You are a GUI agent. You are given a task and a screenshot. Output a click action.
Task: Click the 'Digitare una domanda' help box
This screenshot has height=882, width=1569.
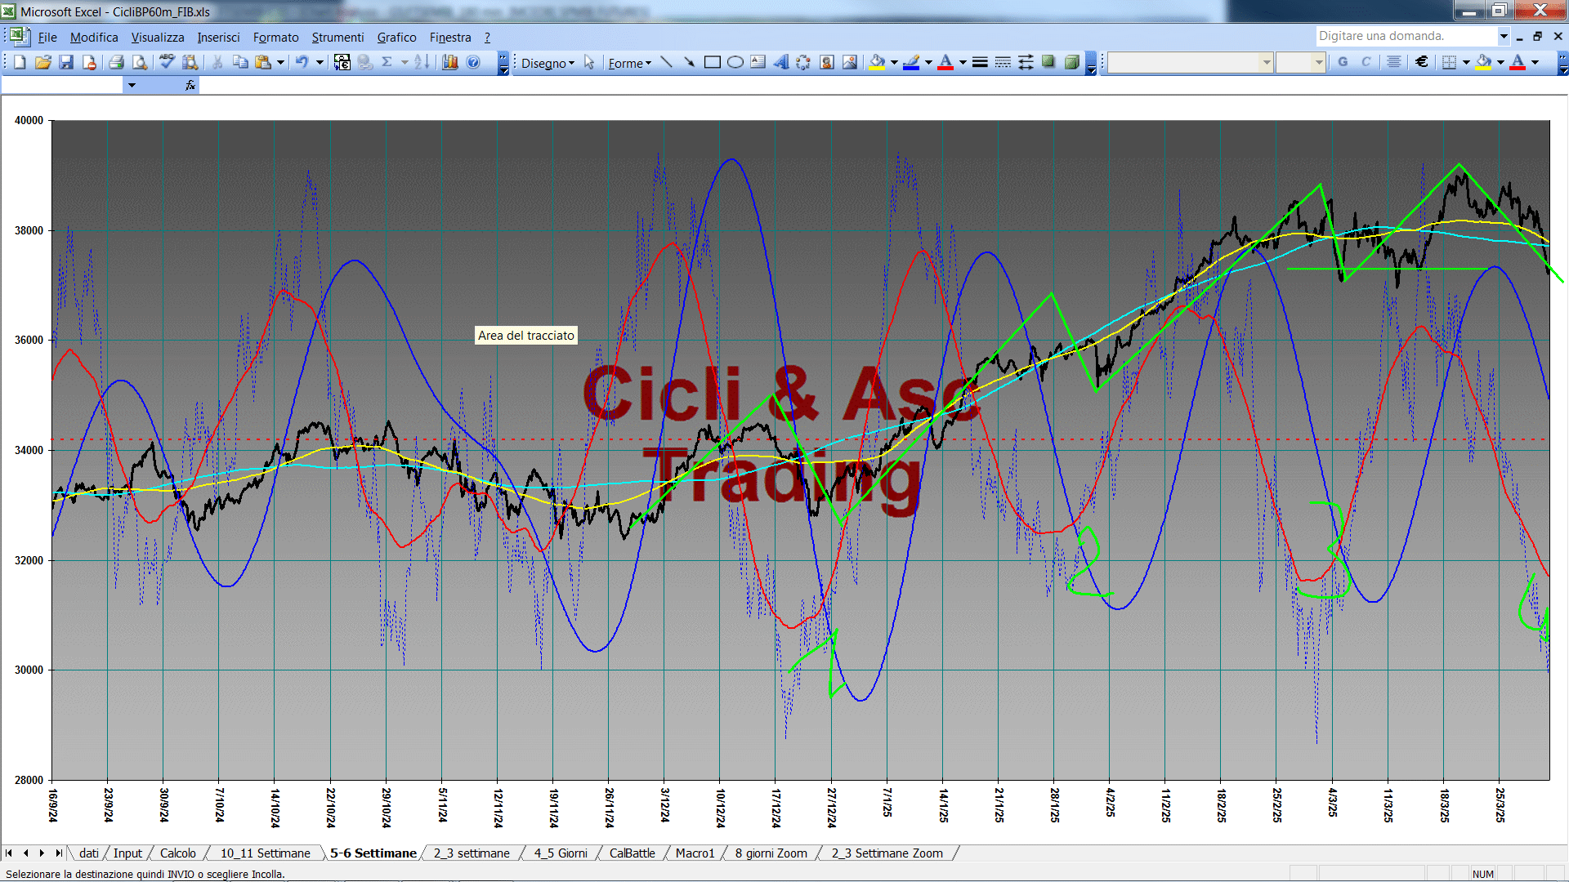coord(1406,36)
